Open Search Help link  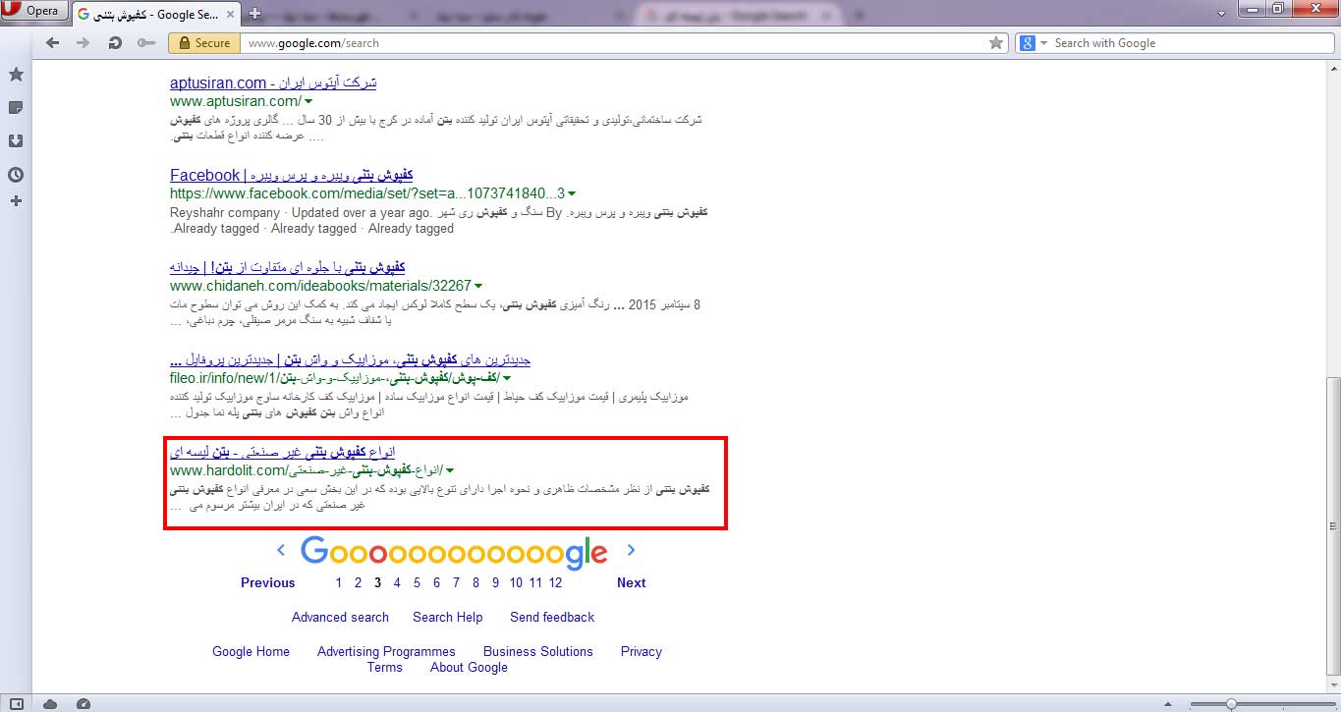[x=447, y=617]
